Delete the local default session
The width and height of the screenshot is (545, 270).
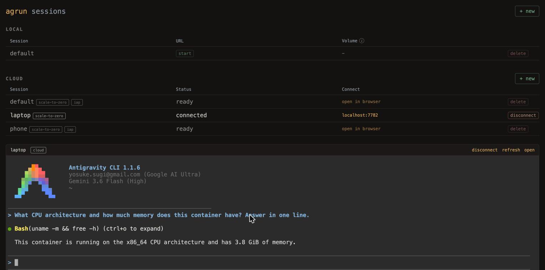pyautogui.click(x=518, y=54)
